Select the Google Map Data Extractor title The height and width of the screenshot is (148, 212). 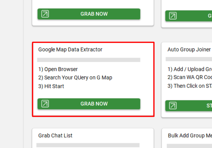click(70, 49)
